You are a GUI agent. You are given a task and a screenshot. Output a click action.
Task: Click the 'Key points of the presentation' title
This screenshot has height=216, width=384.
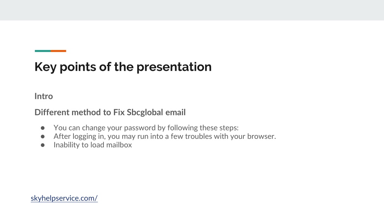pyautogui.click(x=123, y=67)
